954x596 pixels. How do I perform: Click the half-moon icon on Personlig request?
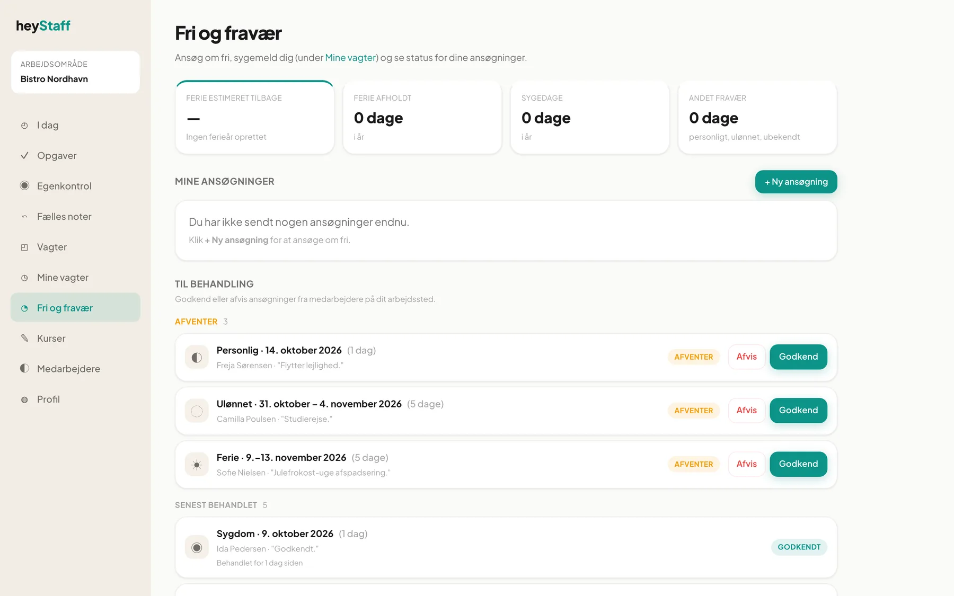197,358
